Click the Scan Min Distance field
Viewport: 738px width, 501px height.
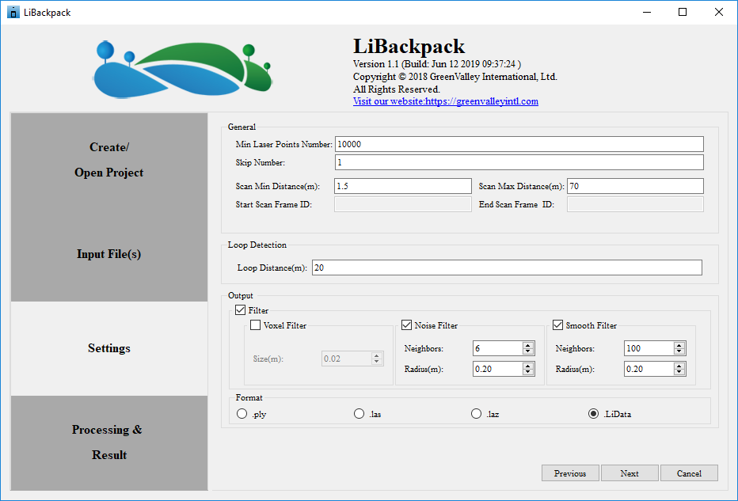(403, 186)
